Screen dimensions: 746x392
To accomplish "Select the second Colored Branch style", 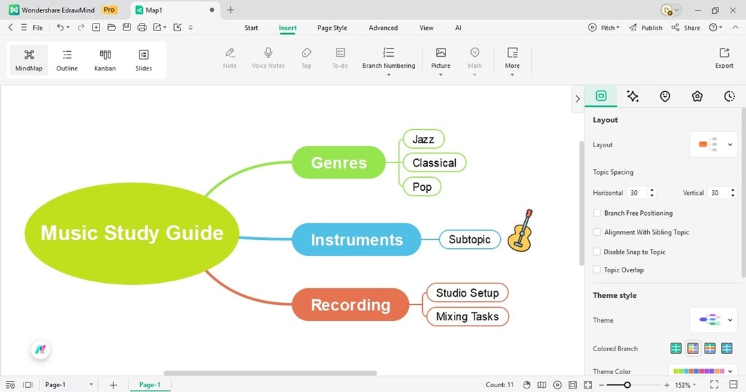I will (693, 348).
